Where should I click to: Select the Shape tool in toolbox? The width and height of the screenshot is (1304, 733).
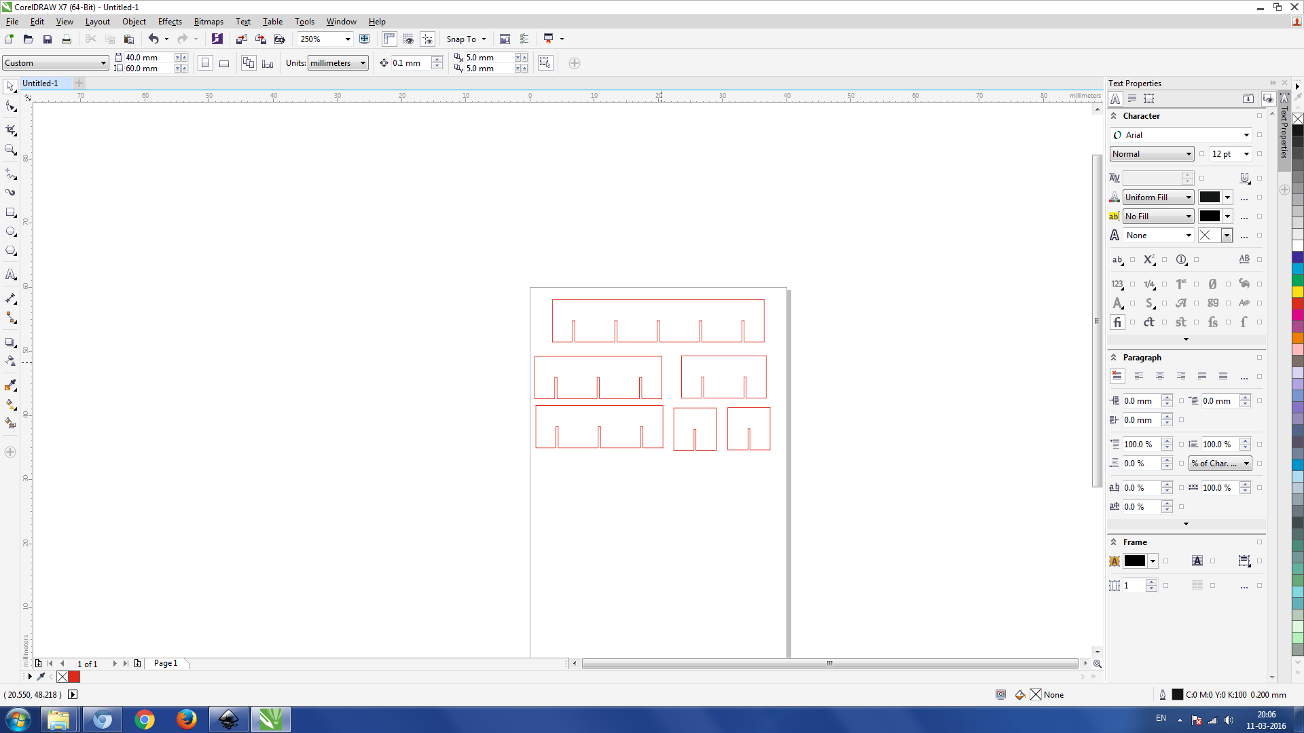10,107
